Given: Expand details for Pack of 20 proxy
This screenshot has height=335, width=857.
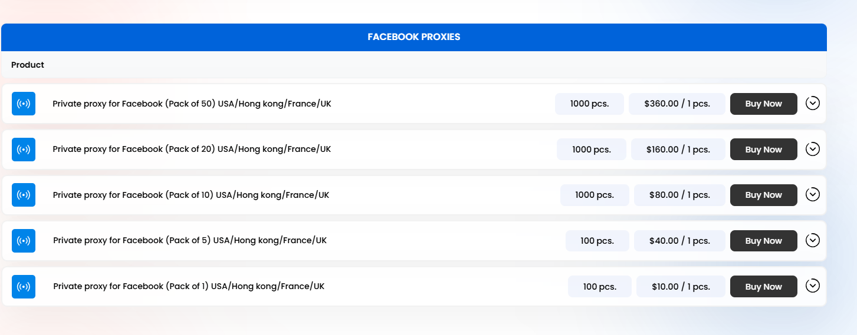Looking at the screenshot, I should [813, 149].
